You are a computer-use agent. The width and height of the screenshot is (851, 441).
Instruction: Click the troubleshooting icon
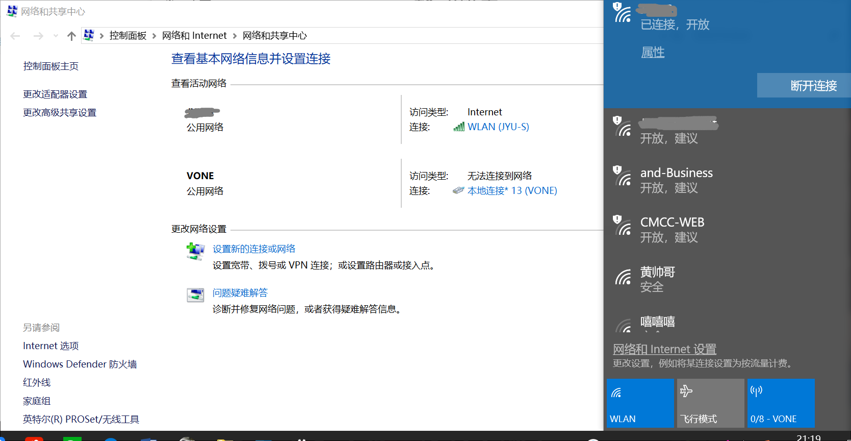[195, 295]
